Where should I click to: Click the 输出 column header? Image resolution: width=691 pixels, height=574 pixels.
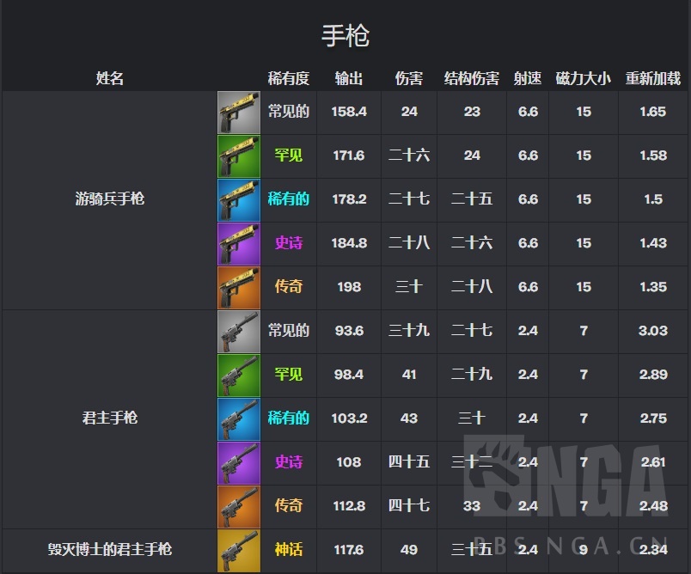[x=349, y=78]
